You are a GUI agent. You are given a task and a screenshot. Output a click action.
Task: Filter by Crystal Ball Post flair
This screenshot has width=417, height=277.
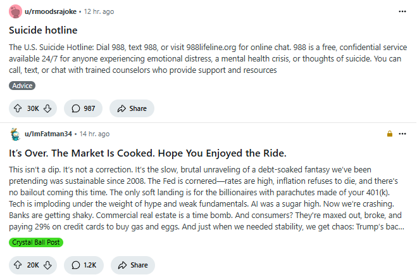pos(36,242)
